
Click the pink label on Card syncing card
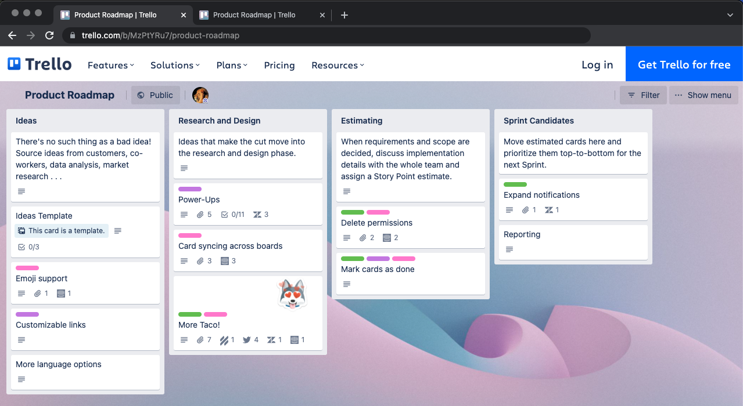coord(190,235)
